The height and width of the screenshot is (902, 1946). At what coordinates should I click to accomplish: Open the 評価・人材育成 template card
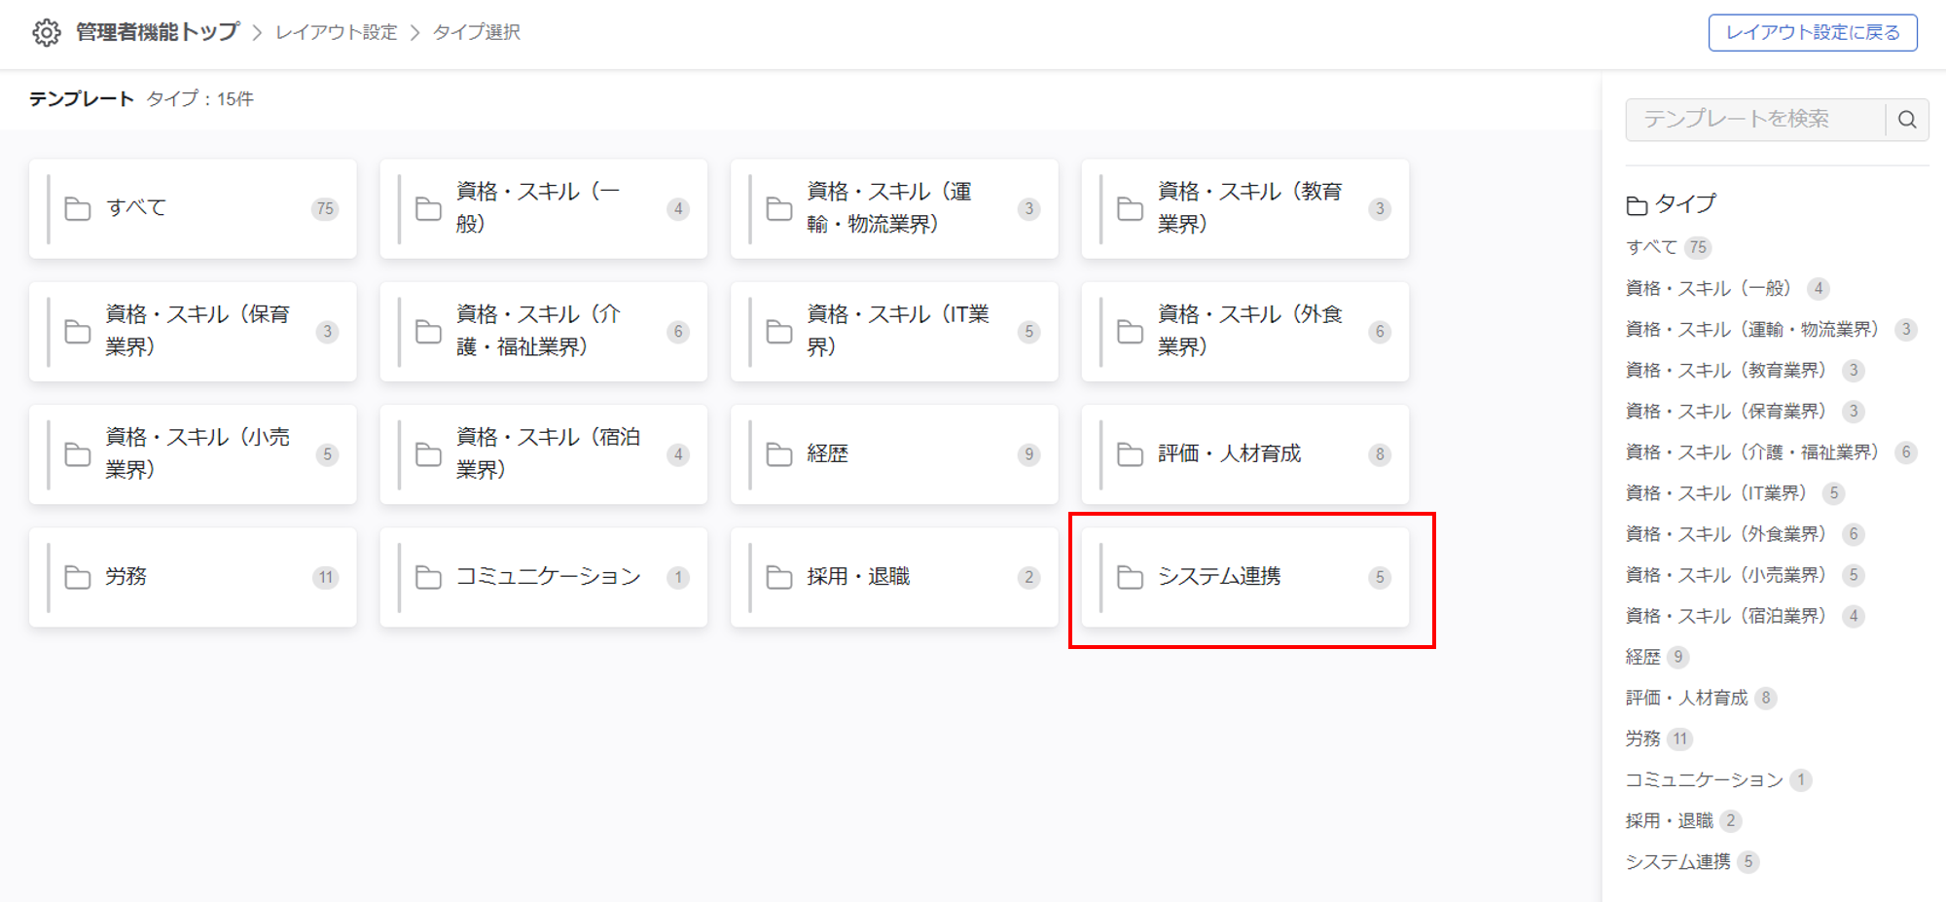tap(1245, 453)
